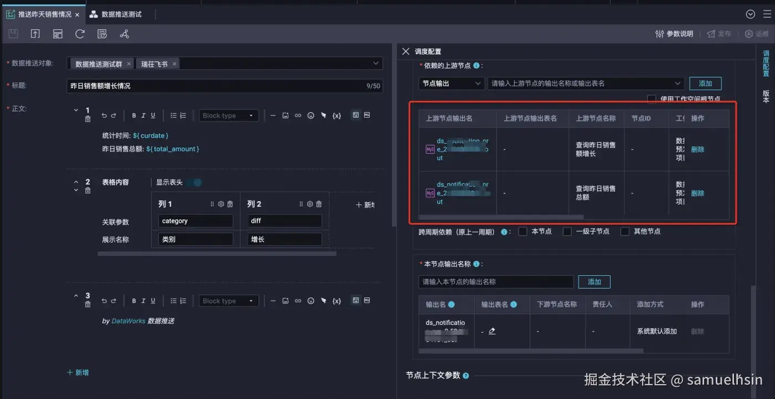Screen dimensions: 775x399
Task: Move block 2 up with its chevron
Action: (x=76, y=182)
